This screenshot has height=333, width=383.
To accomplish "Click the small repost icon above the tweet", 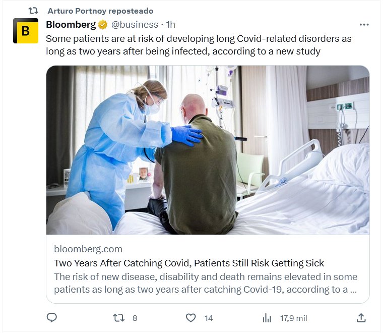I will 33,11.
